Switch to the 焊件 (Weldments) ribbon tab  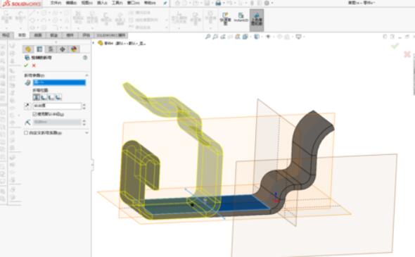(70, 35)
